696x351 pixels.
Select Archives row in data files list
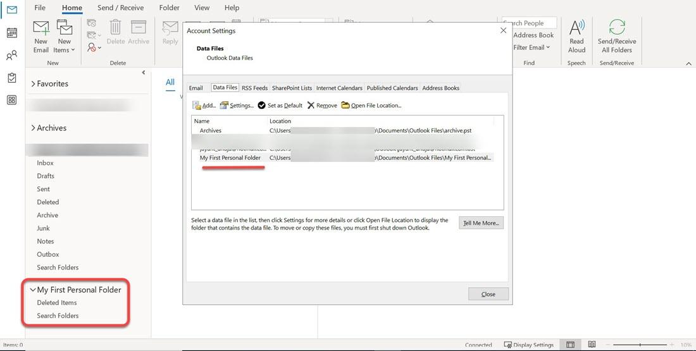click(x=211, y=130)
